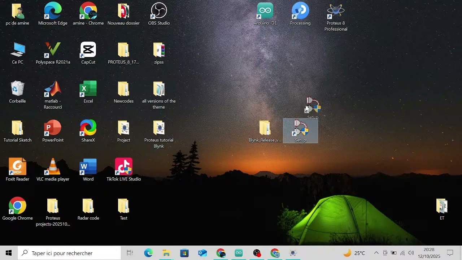Select the 'Proteus tutorial Blynk' folder

[x=159, y=134]
